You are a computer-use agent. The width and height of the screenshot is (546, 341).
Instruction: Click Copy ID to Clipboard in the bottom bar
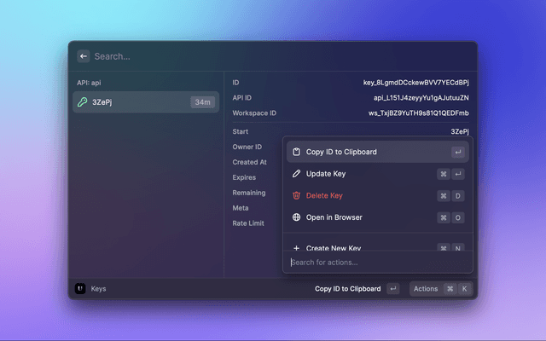[347, 289]
